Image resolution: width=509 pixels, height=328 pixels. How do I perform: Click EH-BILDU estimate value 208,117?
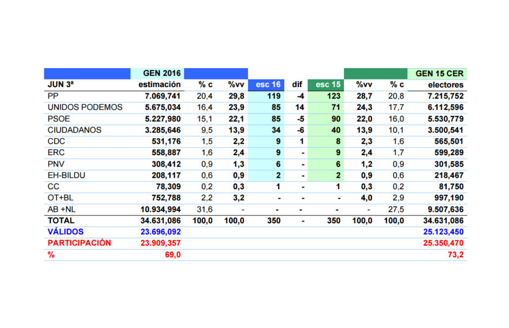(166, 176)
